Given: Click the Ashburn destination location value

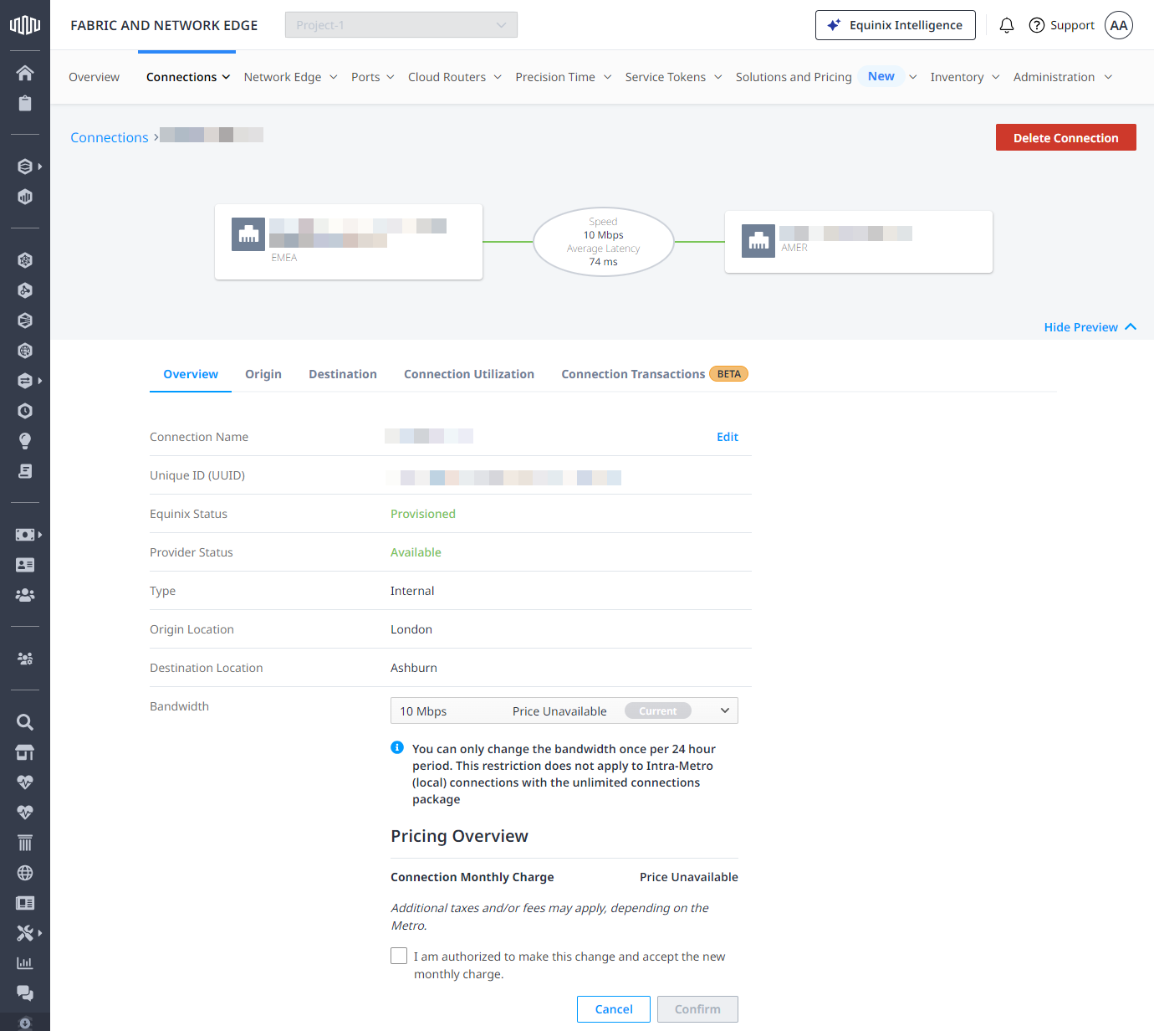Looking at the screenshot, I should tap(414, 668).
